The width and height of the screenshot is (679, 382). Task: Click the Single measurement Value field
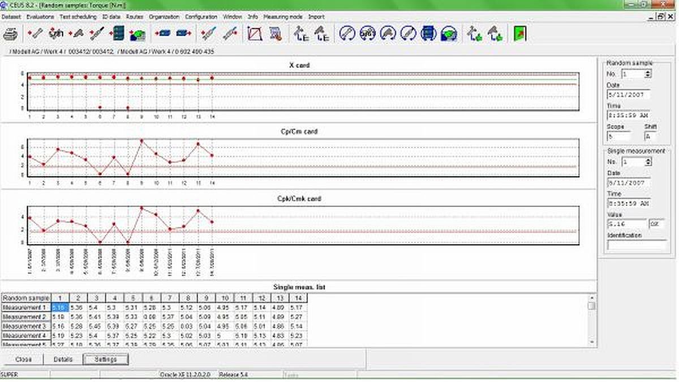(627, 224)
